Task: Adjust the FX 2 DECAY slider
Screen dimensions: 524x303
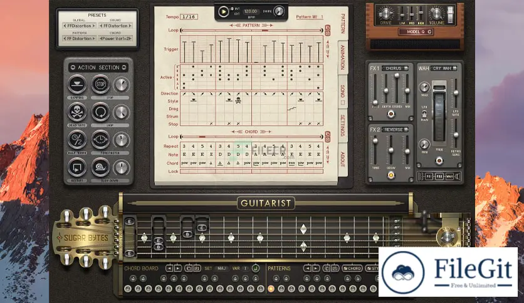Action: pos(390,151)
